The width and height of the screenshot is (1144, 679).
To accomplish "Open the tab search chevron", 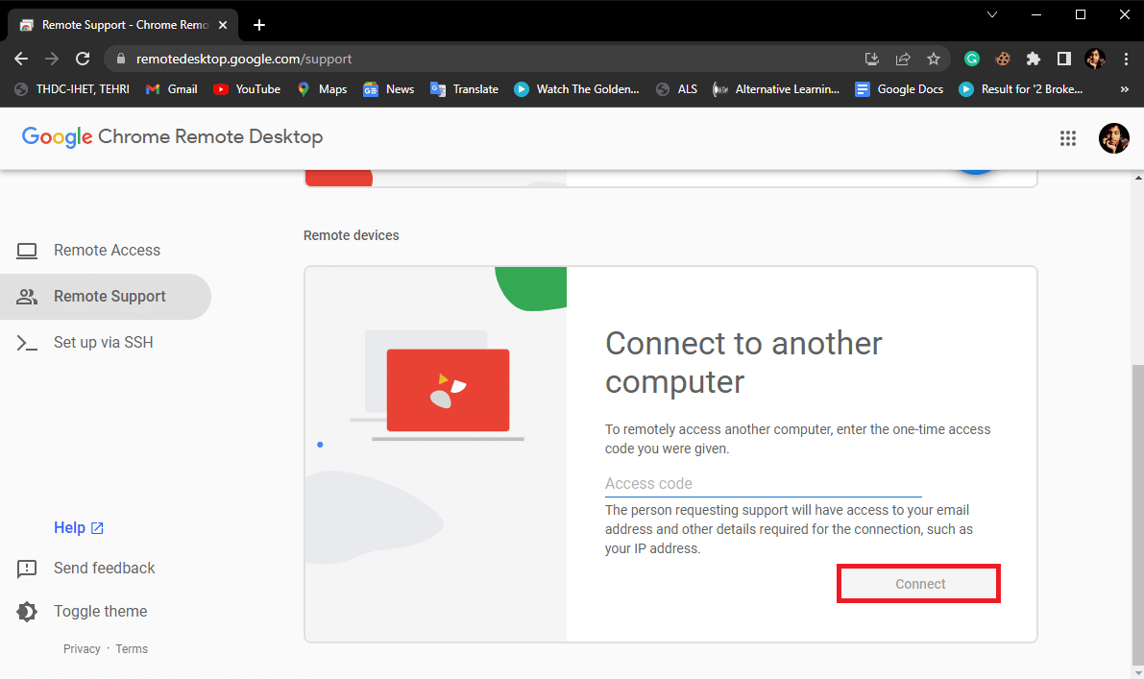I will [992, 14].
